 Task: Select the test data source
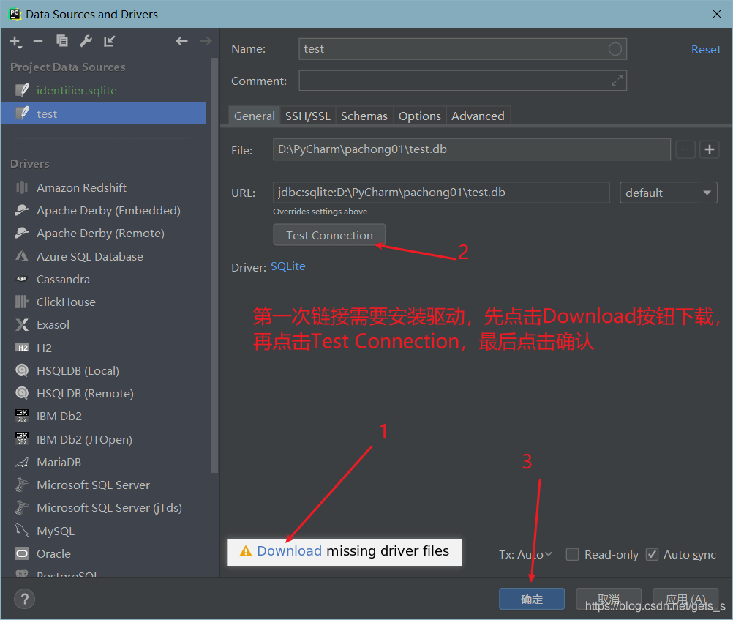(x=103, y=113)
